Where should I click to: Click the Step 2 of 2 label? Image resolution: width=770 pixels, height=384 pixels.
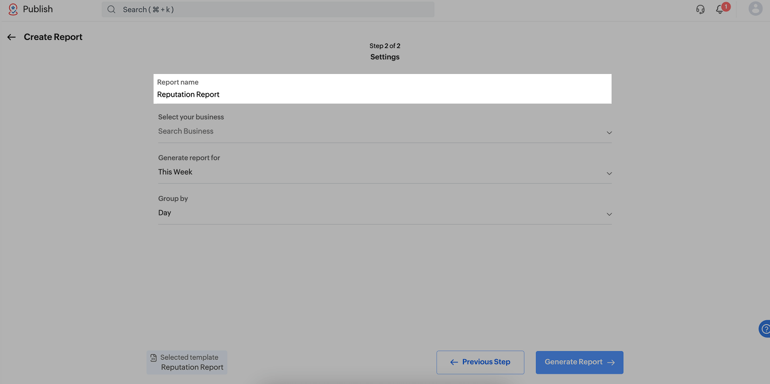click(x=385, y=46)
